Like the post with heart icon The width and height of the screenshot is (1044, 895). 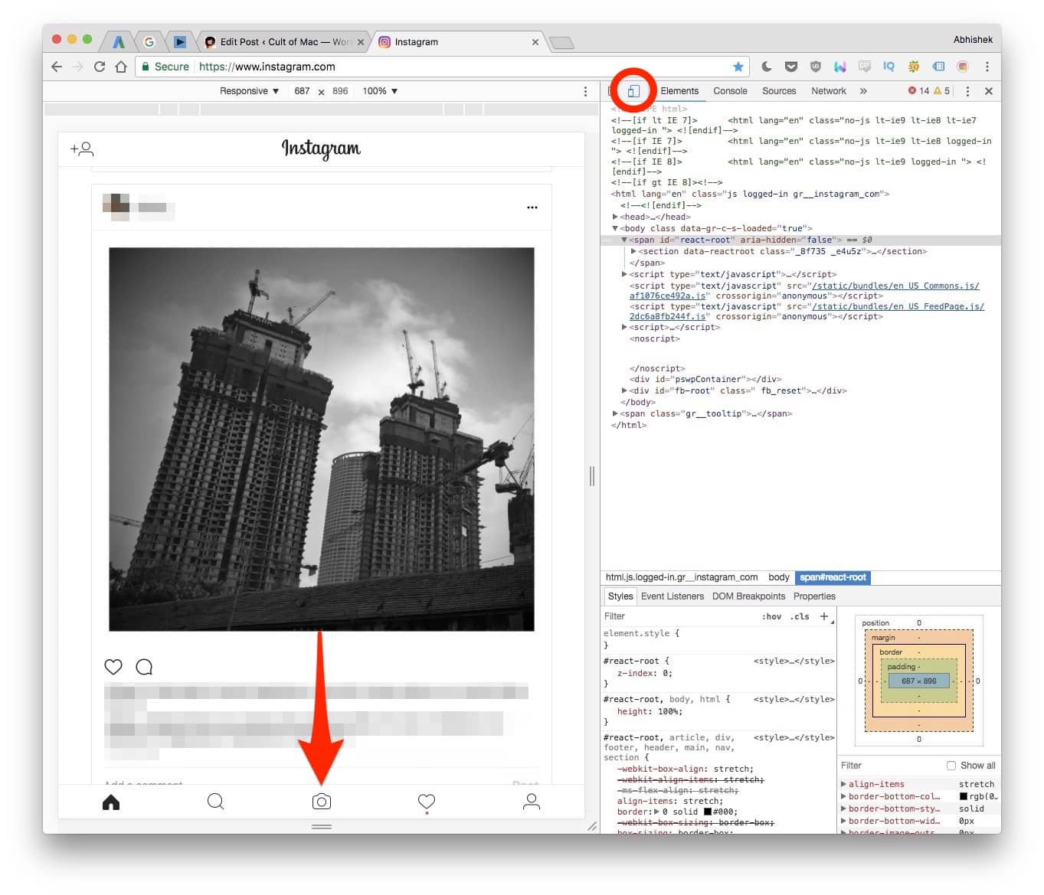[x=113, y=667]
